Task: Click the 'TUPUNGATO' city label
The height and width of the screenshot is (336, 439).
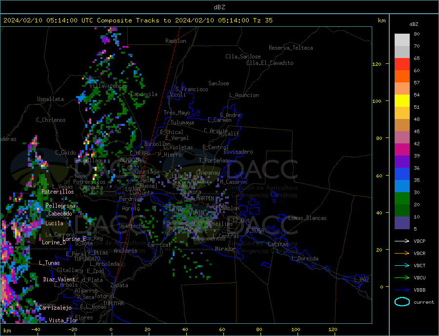Action: click(87, 259)
